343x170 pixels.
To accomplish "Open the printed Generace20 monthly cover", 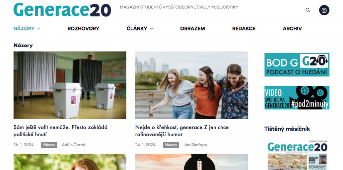I will [x=297, y=155].
